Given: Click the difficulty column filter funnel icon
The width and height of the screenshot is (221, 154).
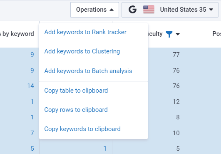Looking at the screenshot, I should pyautogui.click(x=169, y=34).
